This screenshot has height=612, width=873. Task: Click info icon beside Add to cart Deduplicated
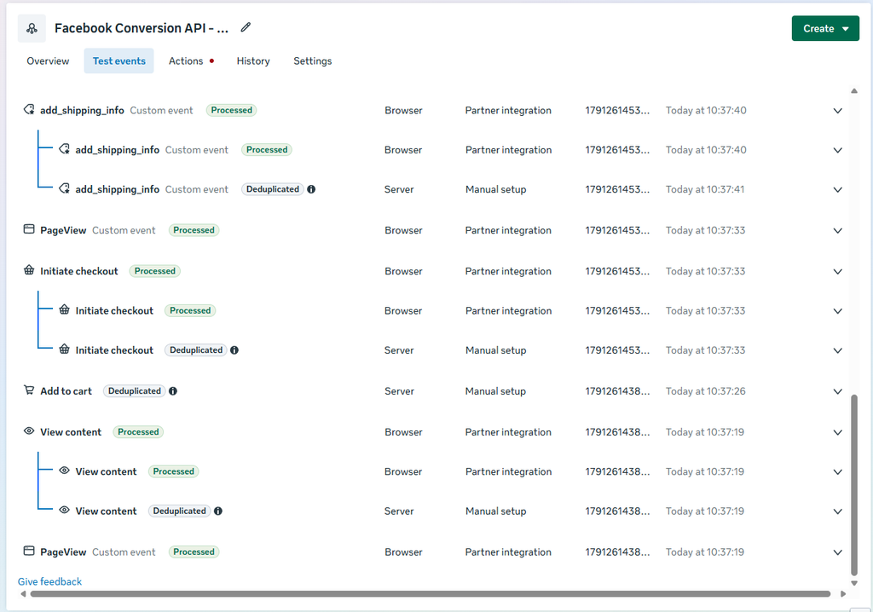(x=173, y=391)
